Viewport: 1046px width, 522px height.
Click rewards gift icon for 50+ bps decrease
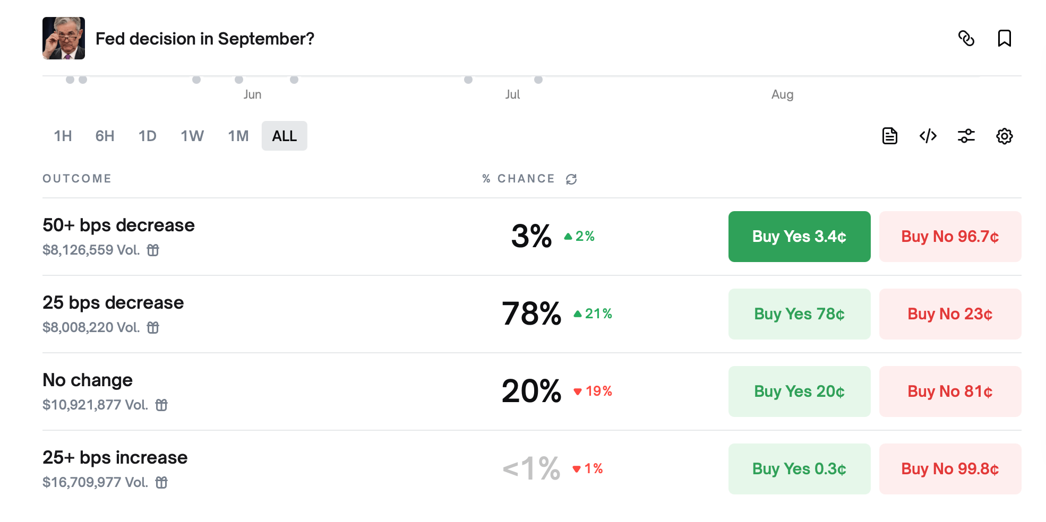click(x=153, y=250)
